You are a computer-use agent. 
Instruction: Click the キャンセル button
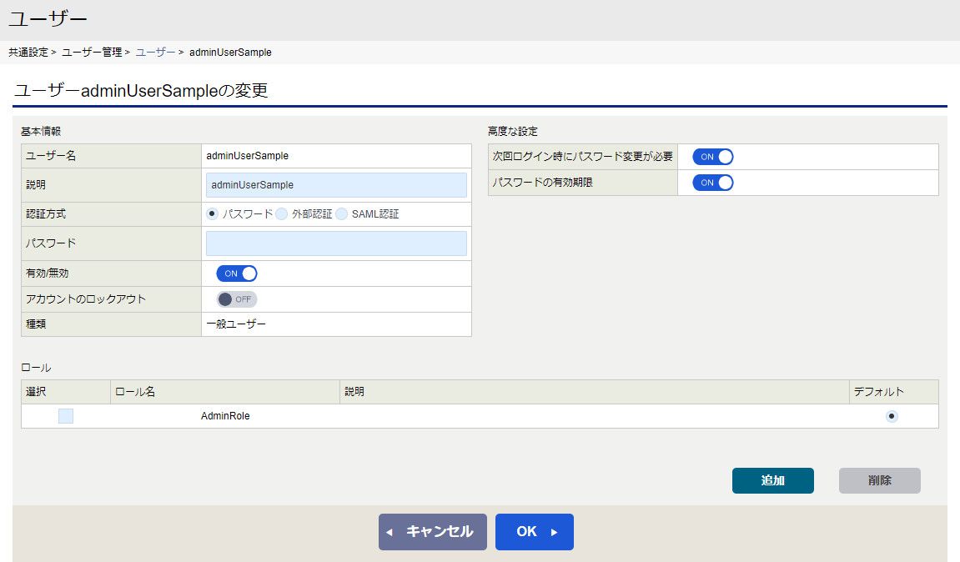pos(432,531)
